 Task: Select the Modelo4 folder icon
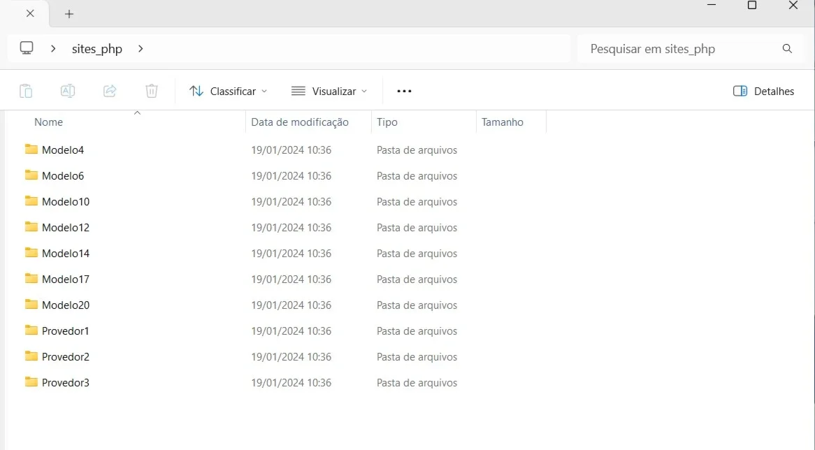[x=31, y=150]
